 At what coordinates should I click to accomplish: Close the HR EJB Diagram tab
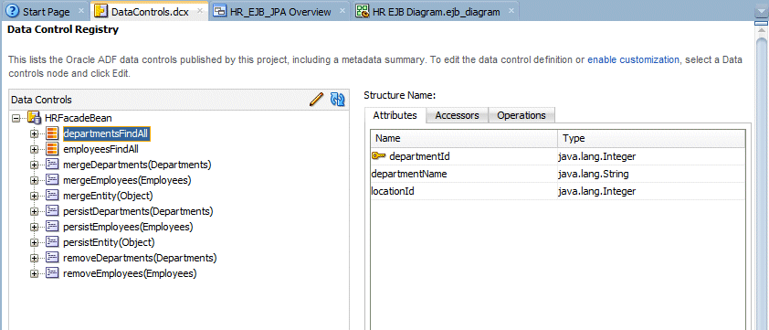[x=511, y=11]
